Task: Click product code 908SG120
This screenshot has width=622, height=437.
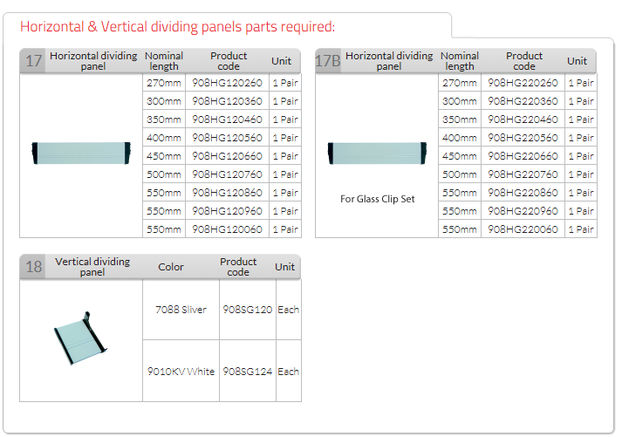Action: (248, 310)
